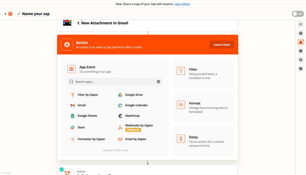The width and height of the screenshot is (306, 175).
Task: Click Only proceed when a condition is met
Action: coord(203,76)
